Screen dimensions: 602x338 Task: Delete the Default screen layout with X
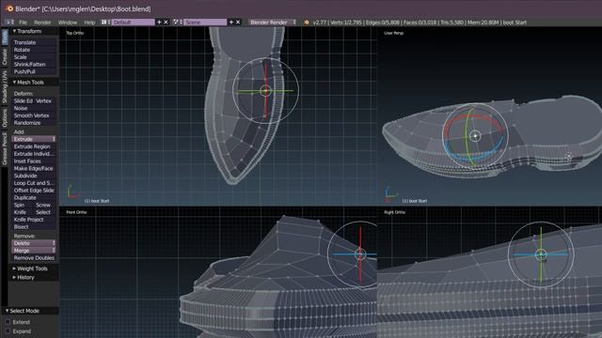pyautogui.click(x=166, y=23)
